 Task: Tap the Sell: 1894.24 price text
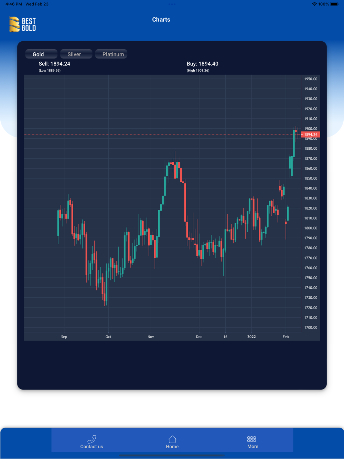[x=54, y=64]
